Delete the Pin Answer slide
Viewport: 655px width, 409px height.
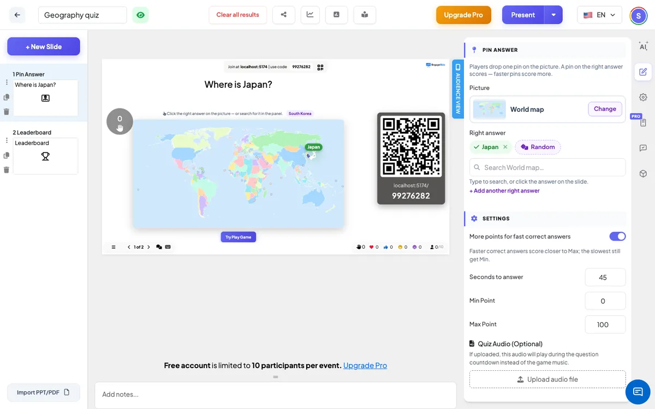coord(7,112)
